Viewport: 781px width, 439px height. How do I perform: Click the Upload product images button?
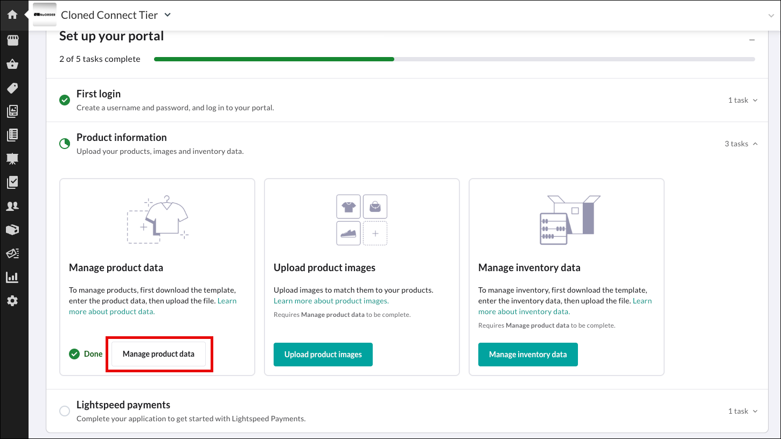323,355
